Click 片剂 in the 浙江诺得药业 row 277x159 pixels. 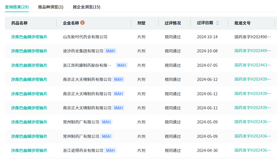click(x=141, y=151)
